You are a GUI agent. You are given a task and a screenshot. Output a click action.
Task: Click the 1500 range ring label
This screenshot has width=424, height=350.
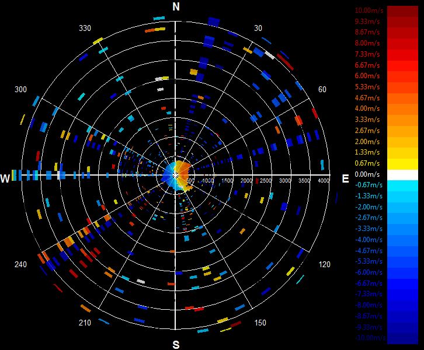pos(227,181)
